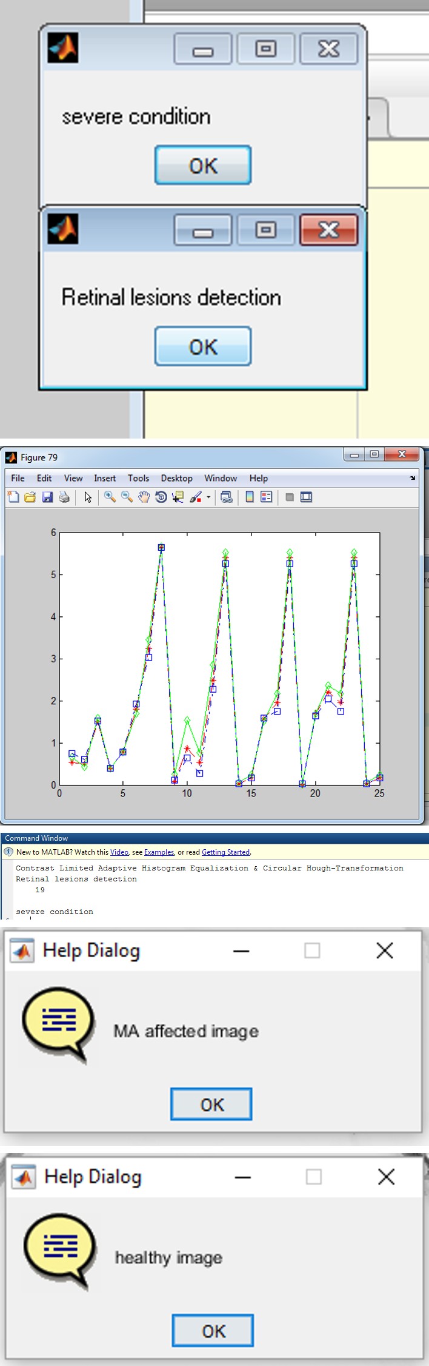
Task: Click OK in the healthy image dialog
Action: [x=213, y=1331]
